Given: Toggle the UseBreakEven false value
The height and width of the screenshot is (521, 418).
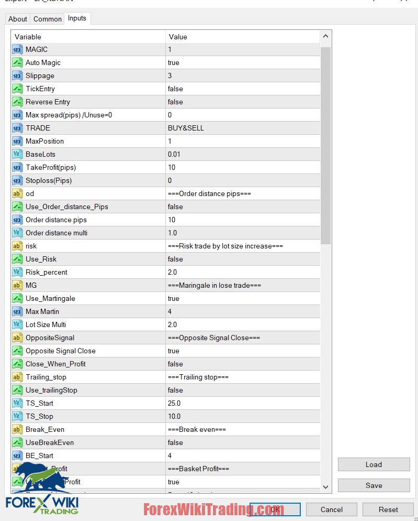Looking at the screenshot, I should tap(243, 442).
